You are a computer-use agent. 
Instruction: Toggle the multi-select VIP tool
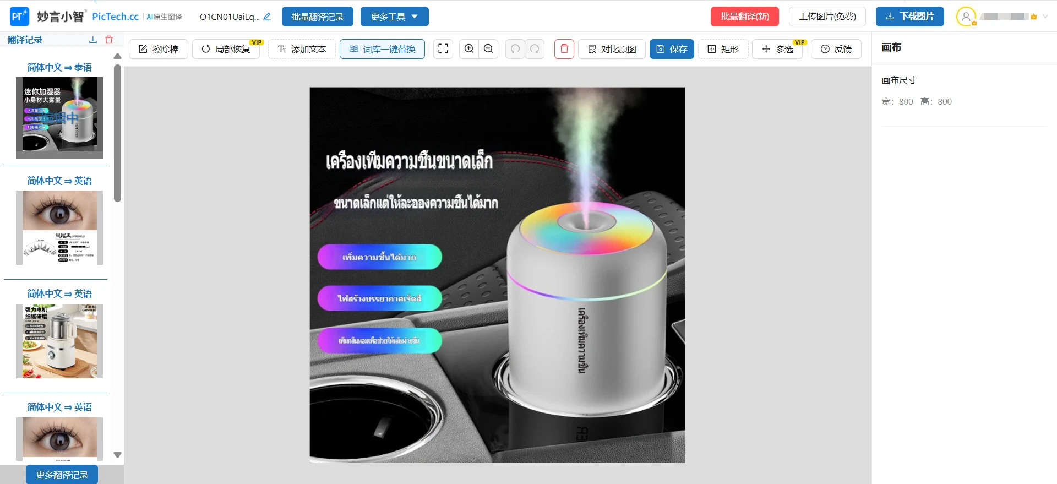coord(777,49)
